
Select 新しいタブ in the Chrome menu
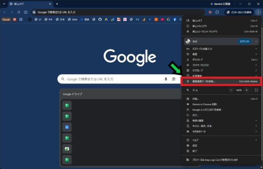[x=222, y=21]
